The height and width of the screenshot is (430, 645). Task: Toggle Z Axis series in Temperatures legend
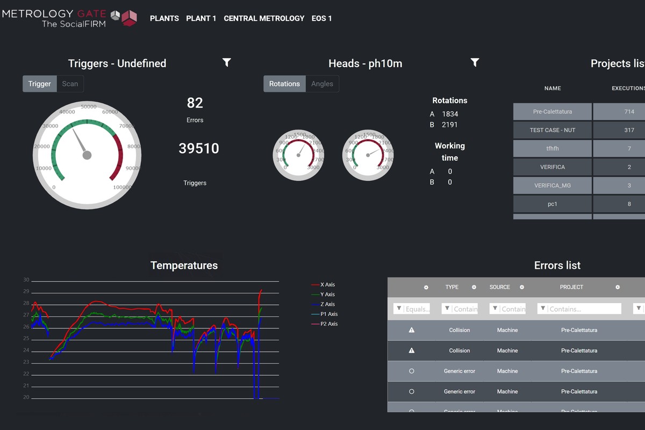(323, 304)
